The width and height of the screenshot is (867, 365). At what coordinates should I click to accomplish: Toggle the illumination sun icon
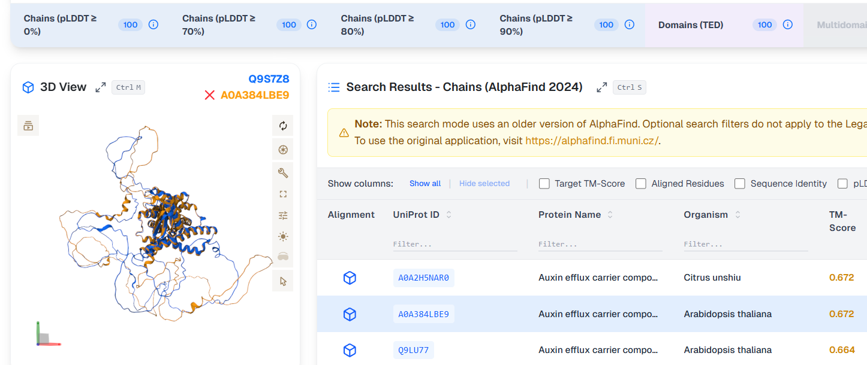click(283, 236)
